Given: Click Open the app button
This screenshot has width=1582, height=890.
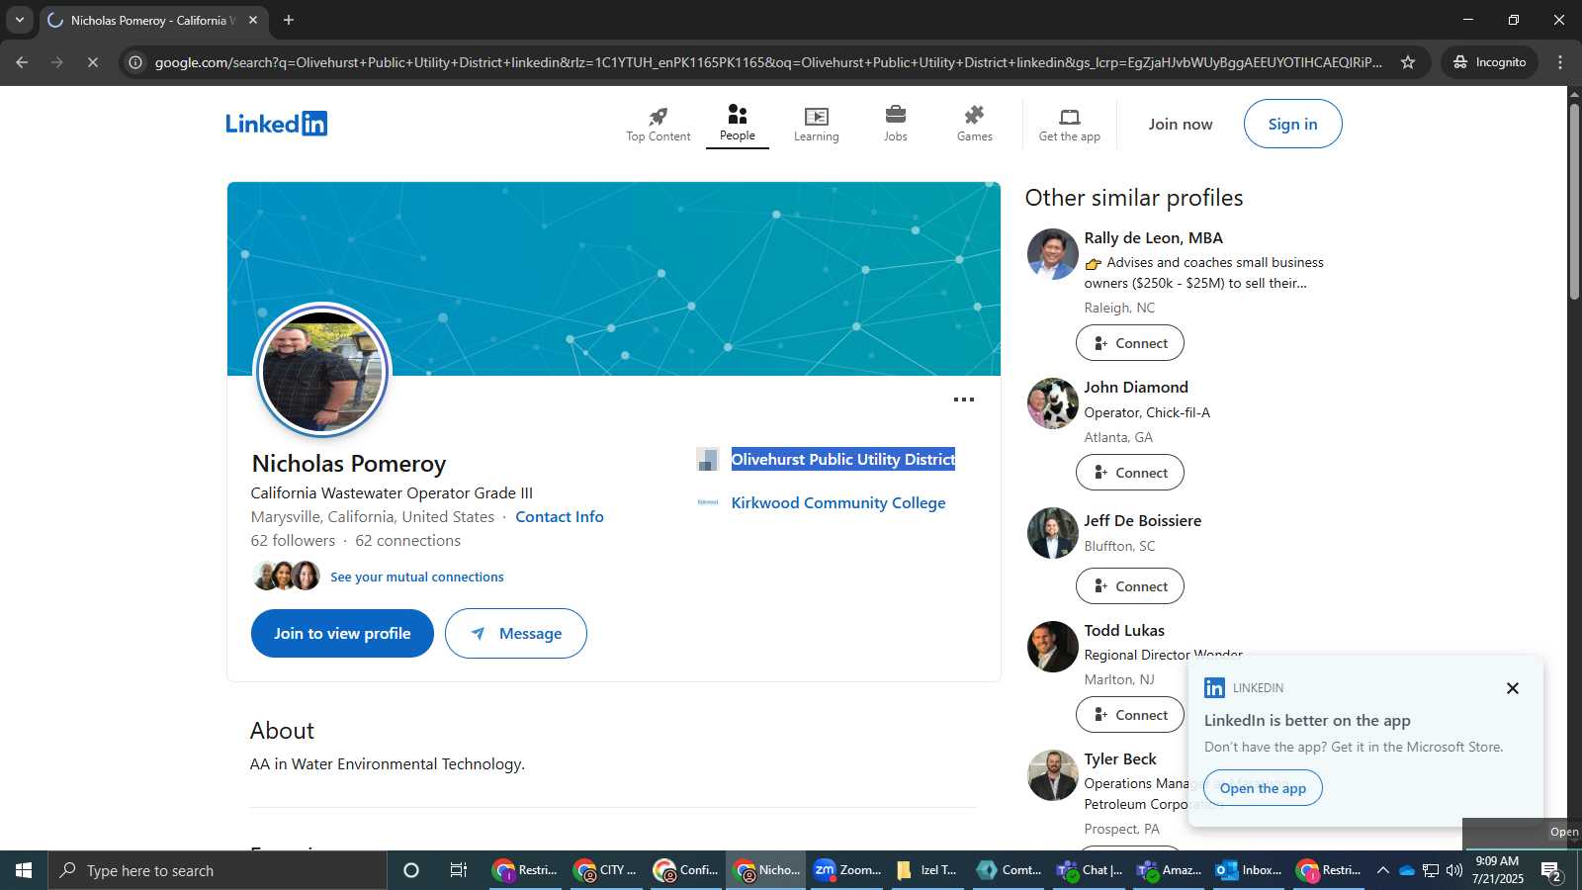Looking at the screenshot, I should (x=1263, y=788).
